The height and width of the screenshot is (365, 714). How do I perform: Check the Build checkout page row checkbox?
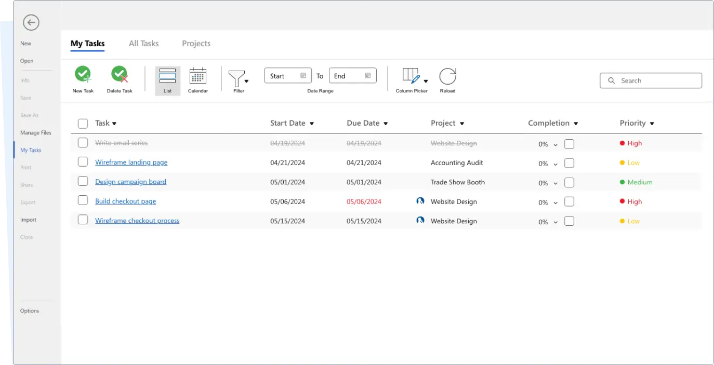click(83, 200)
